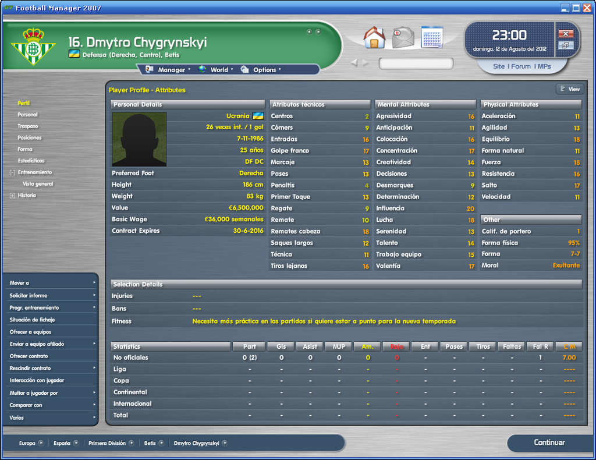Expand the Historia tree node

(12, 196)
